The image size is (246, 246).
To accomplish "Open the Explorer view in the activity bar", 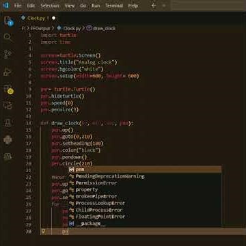I will pos(9,21).
